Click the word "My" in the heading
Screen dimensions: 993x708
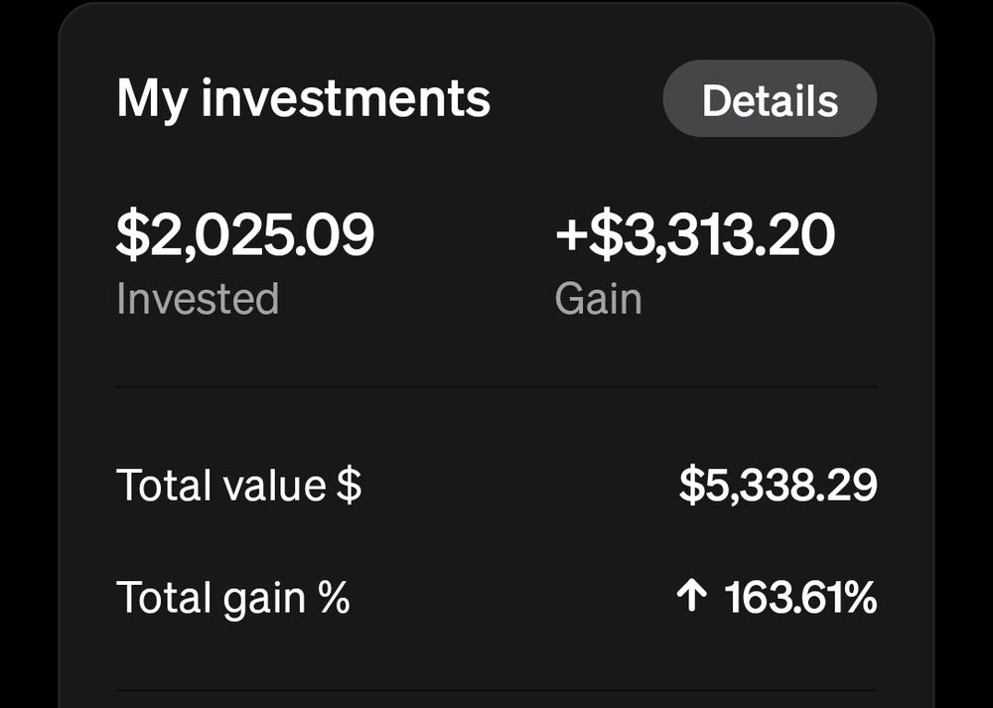click(x=153, y=98)
